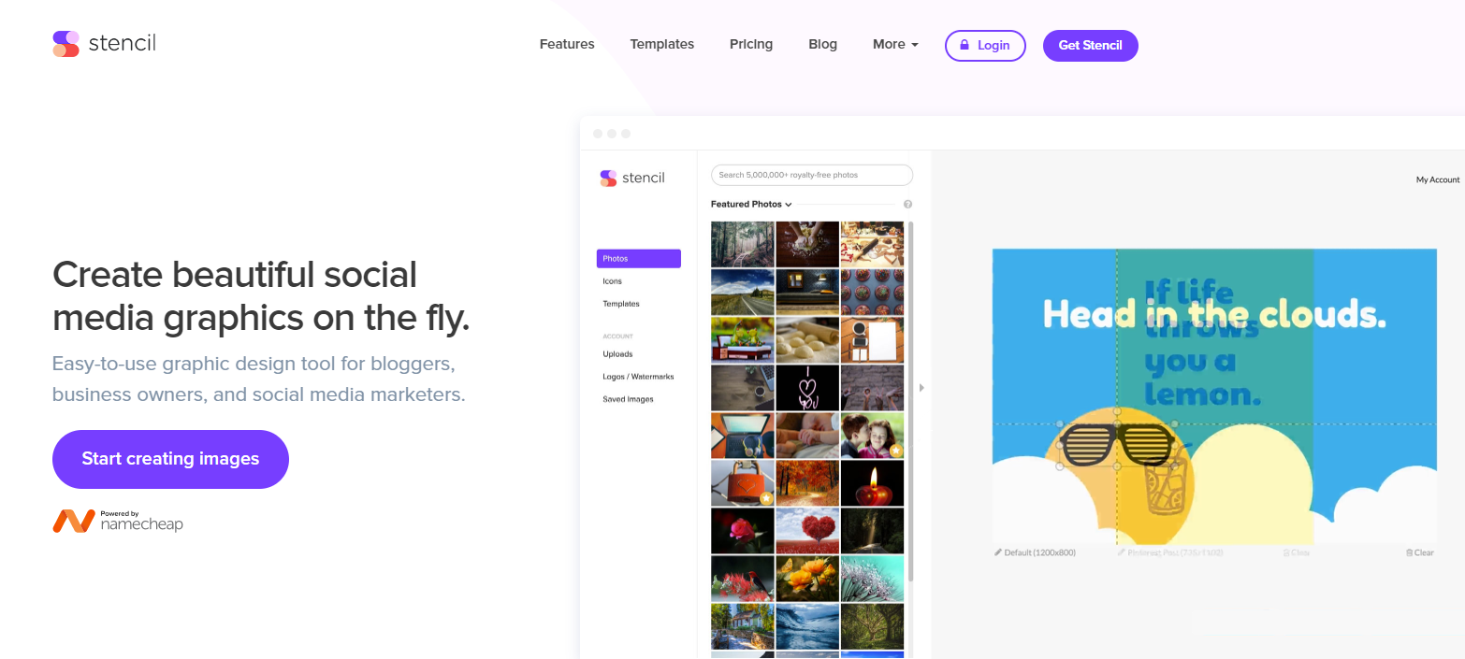Open the Features page
The width and height of the screenshot is (1465, 659).
[x=567, y=45]
